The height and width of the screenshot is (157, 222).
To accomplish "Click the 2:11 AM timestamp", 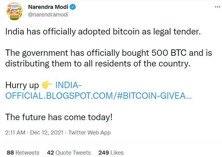I will pos(15,133).
